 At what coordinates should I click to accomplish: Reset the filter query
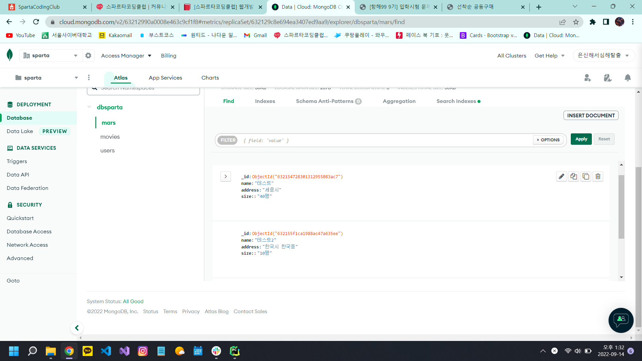coord(604,139)
